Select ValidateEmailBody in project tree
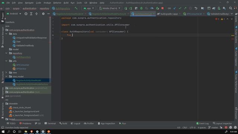 click(x=25, y=45)
